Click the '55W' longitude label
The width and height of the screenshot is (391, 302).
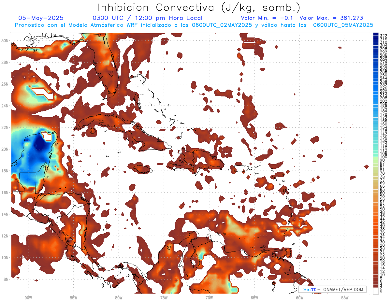click(345, 298)
